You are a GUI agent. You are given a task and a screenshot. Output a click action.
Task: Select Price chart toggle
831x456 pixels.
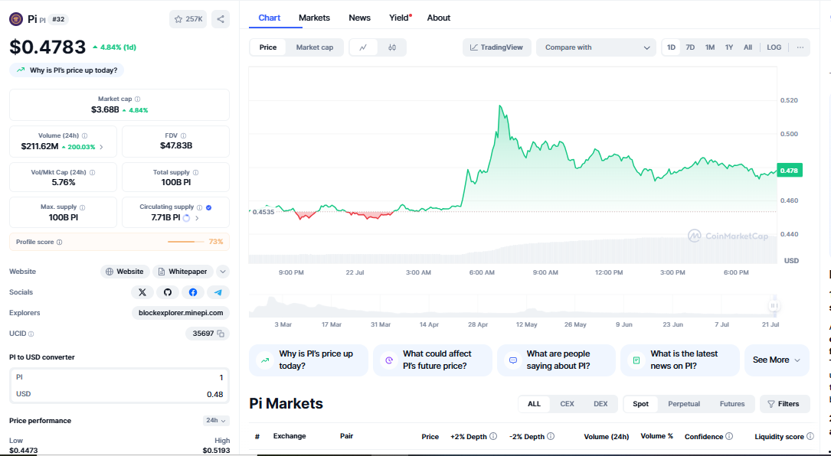pyautogui.click(x=268, y=47)
